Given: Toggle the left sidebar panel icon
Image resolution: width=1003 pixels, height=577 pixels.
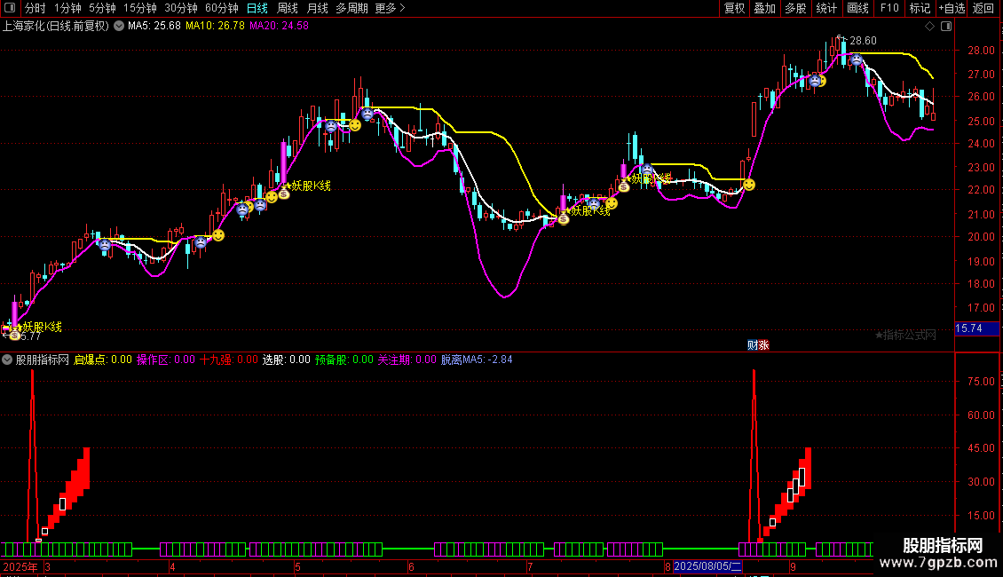Looking at the screenshot, I should [x=10, y=8].
